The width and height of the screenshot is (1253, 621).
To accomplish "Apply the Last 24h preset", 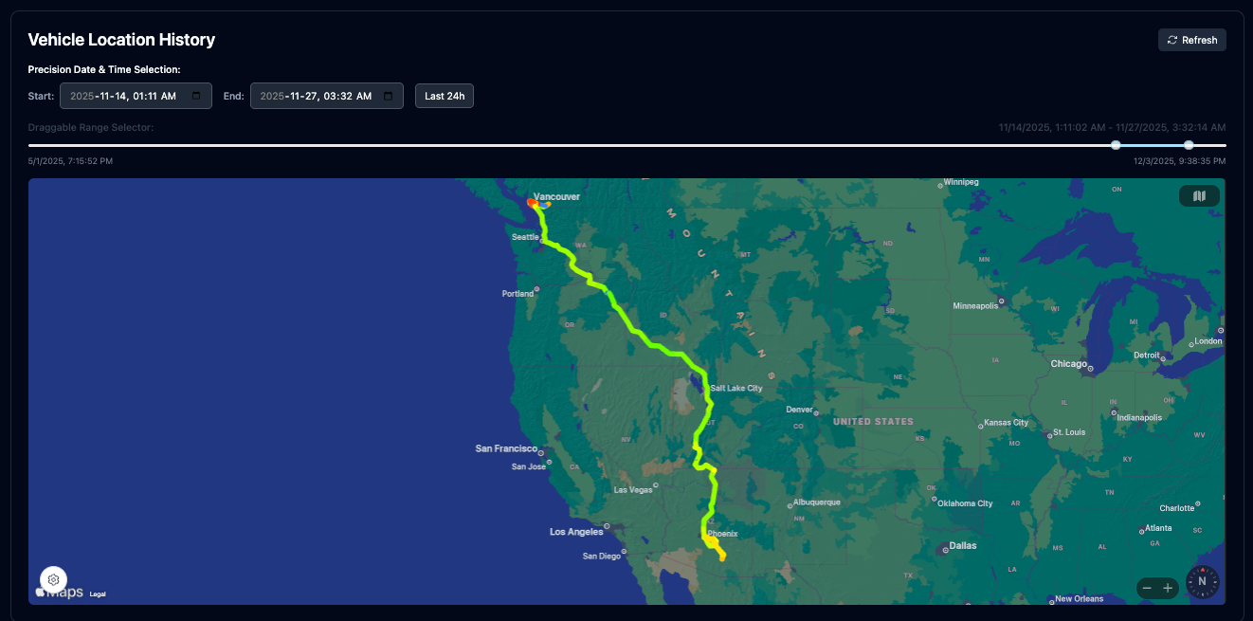I will [x=444, y=95].
